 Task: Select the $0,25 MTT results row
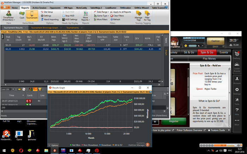pos(83,45)
